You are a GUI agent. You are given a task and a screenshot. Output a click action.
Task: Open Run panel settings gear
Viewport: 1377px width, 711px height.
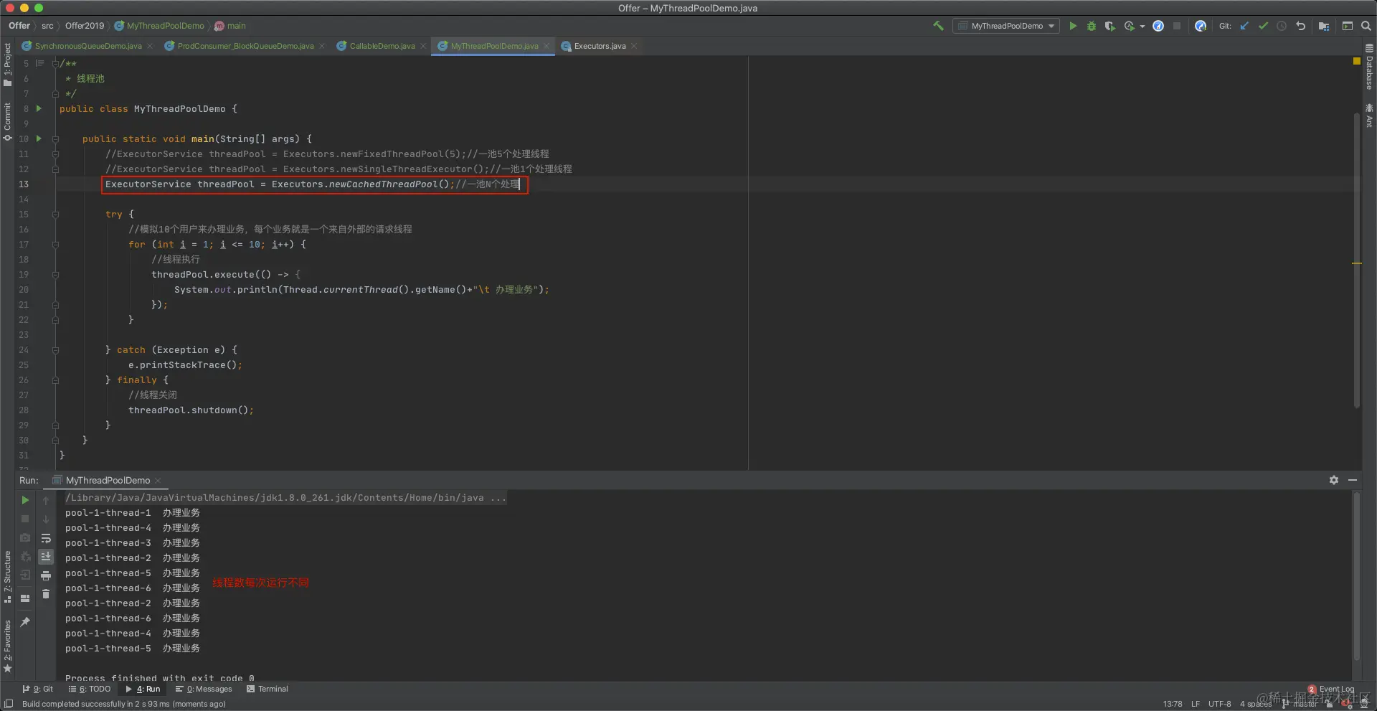point(1334,480)
